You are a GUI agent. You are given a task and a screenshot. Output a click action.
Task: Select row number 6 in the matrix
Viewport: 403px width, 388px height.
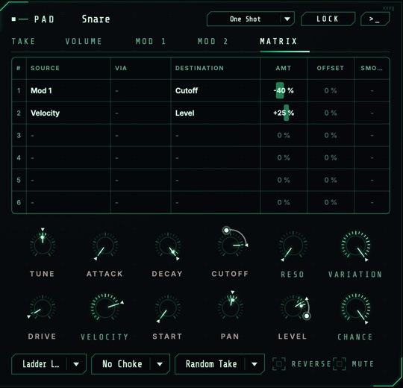(19, 202)
